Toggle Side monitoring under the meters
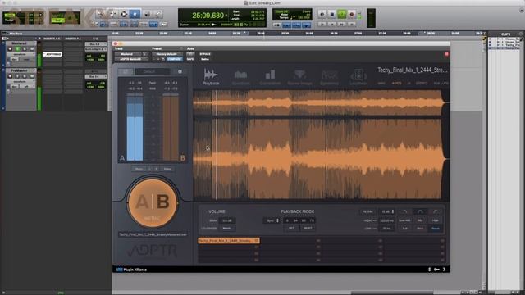The width and height of the screenshot is (525, 295). point(167,169)
